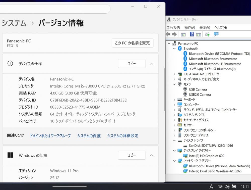Click the Wi-Fi icon in the taskbar
Screen dimensions: 251x190
220,186
